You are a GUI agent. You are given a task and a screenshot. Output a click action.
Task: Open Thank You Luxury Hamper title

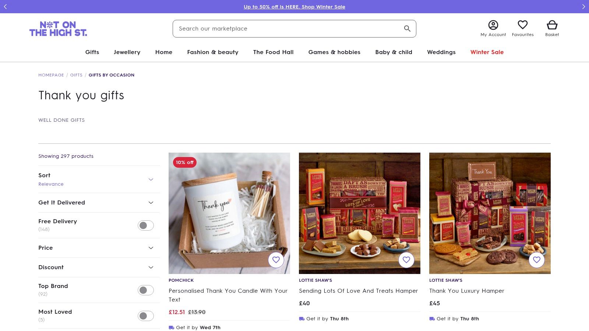coord(467,291)
